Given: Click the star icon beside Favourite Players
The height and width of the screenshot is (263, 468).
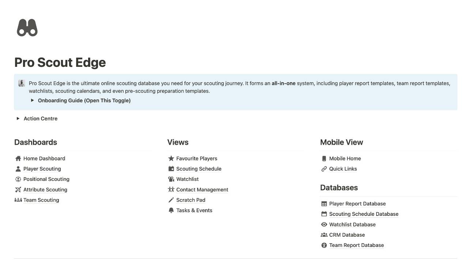Looking at the screenshot, I should point(171,159).
